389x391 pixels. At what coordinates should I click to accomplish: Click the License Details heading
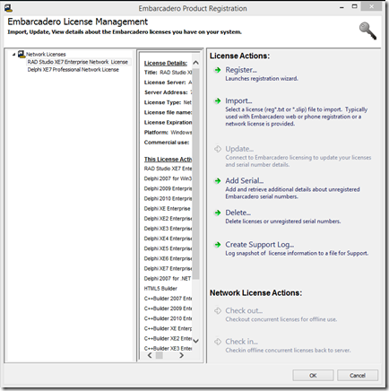(x=166, y=64)
